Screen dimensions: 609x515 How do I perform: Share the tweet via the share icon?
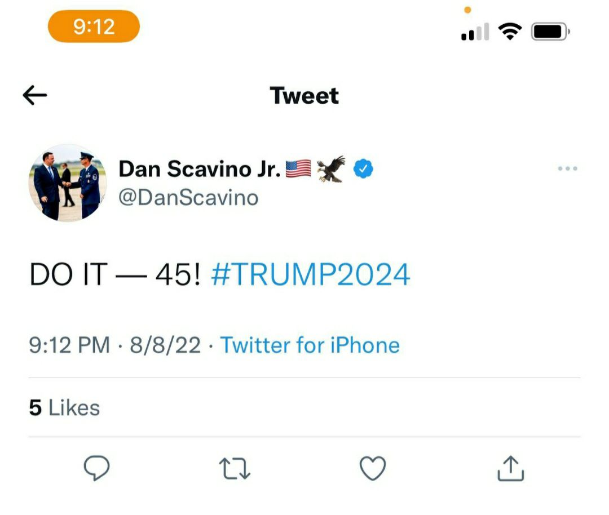(511, 468)
